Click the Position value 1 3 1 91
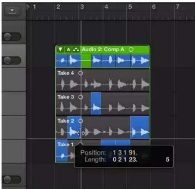195x189 pixels. (x=125, y=153)
